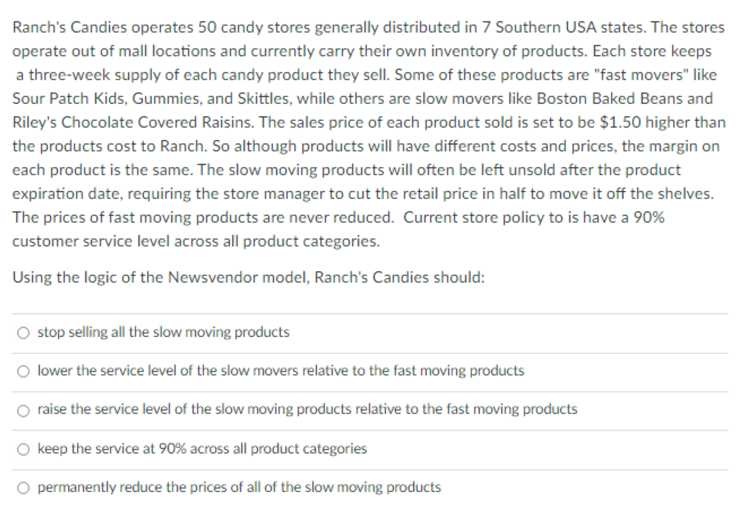
Task: Click the answer text 'stop selling all the slow moving products'
Action: point(163,332)
